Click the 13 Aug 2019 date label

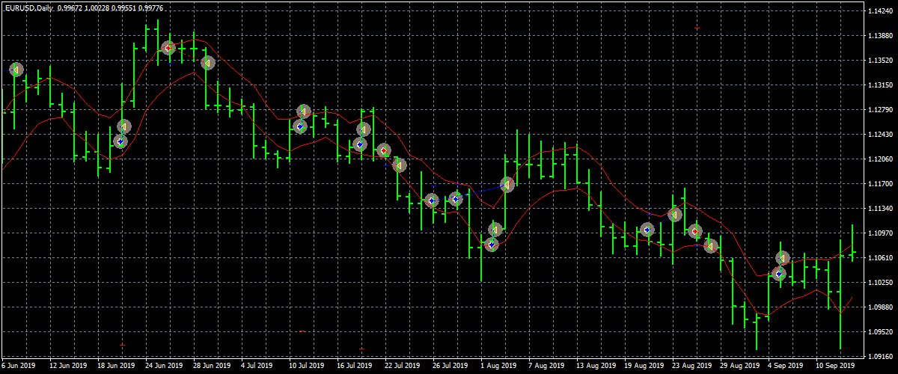(x=596, y=367)
